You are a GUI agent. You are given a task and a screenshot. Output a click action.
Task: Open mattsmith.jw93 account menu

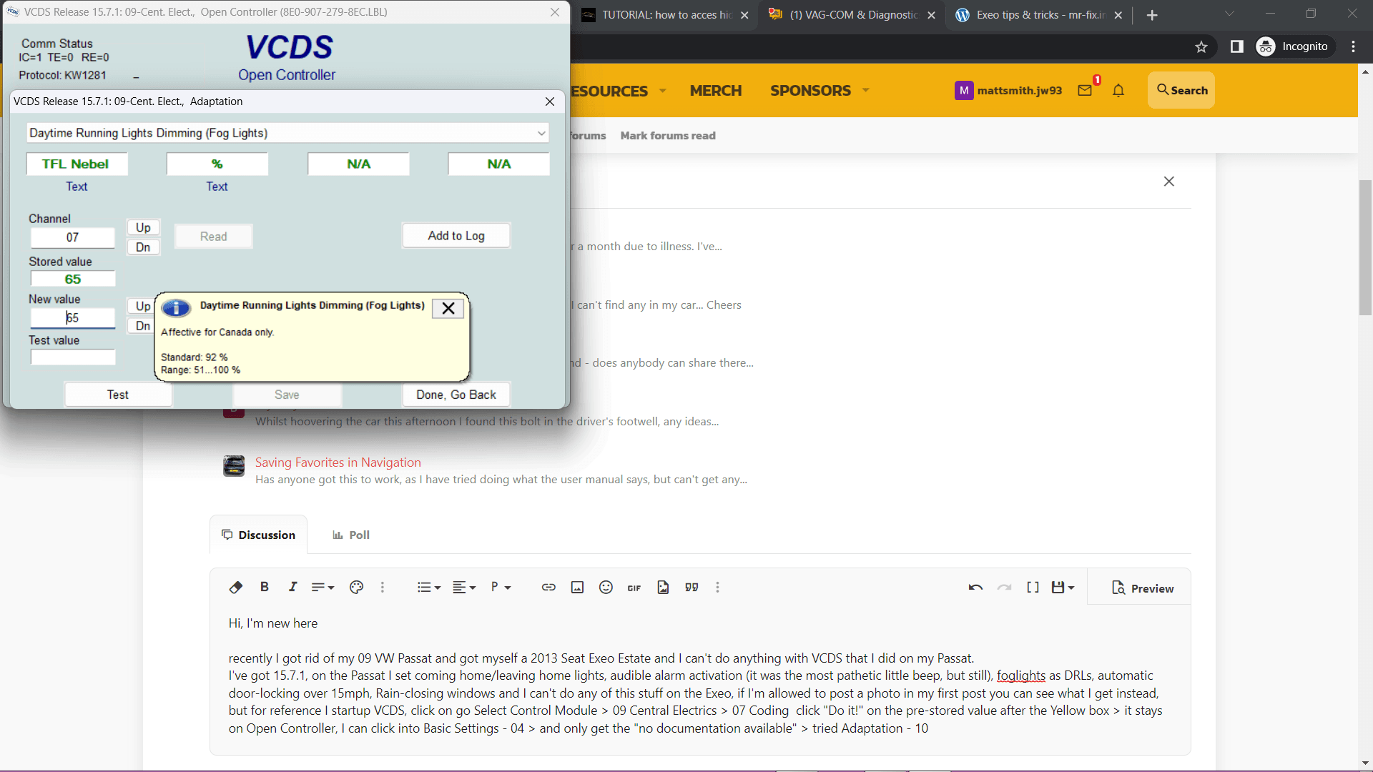point(1008,90)
